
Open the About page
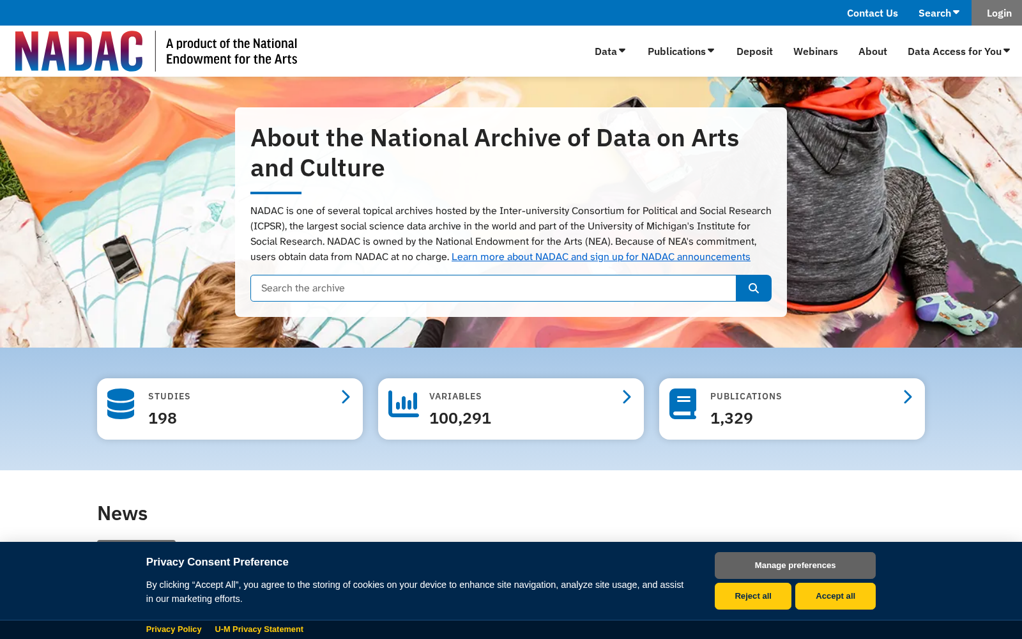(x=873, y=51)
